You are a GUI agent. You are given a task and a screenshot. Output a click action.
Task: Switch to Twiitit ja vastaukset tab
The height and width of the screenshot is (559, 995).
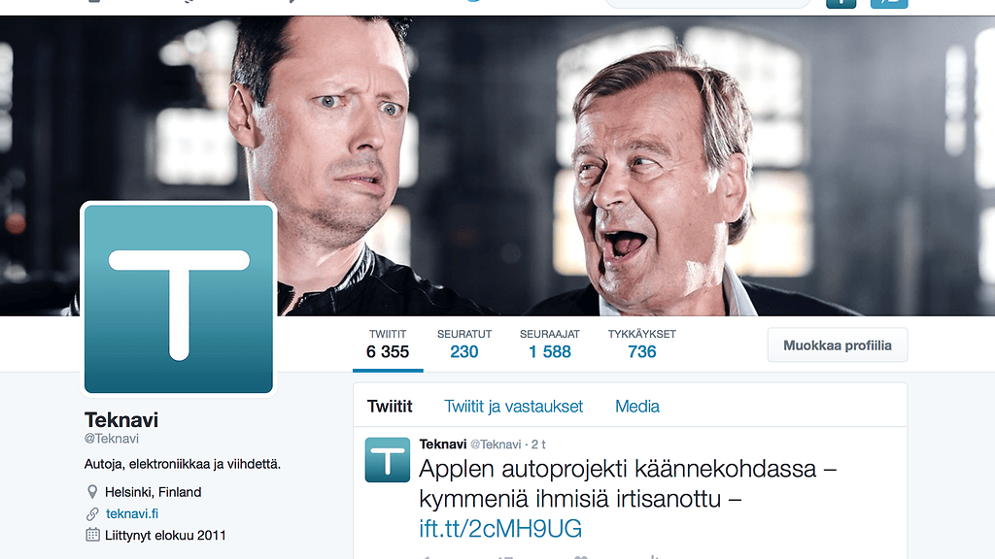click(513, 407)
